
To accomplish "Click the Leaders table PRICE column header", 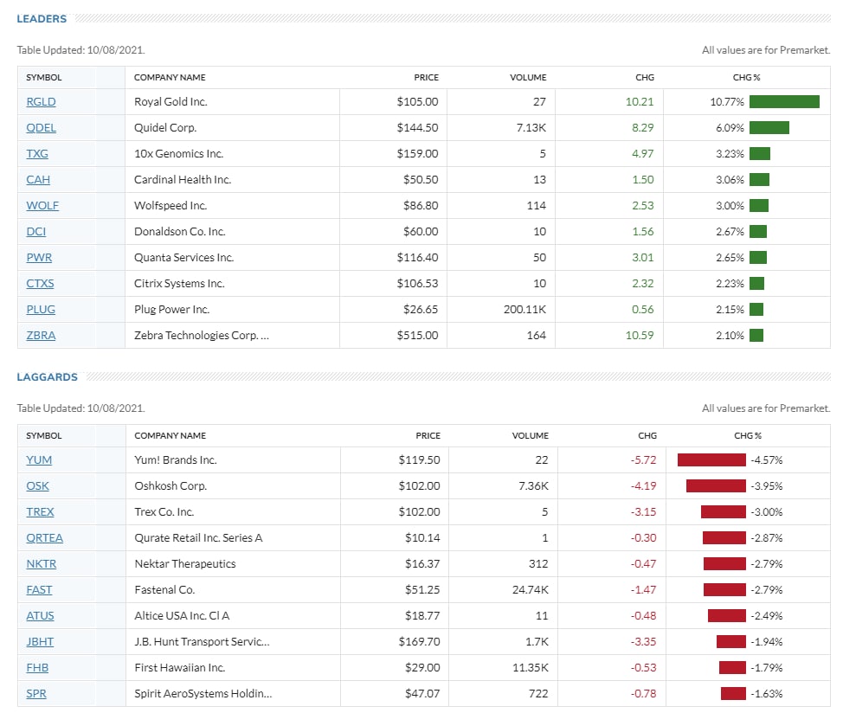I will tap(427, 77).
